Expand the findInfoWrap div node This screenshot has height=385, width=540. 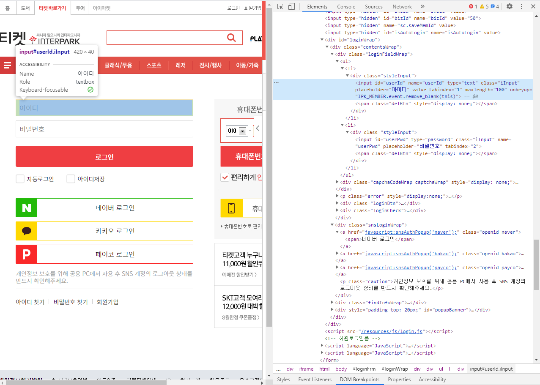click(332, 303)
